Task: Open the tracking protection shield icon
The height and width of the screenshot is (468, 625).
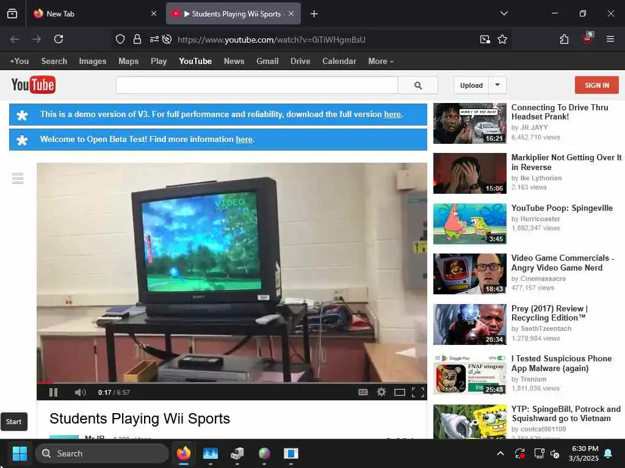Action: coord(120,39)
